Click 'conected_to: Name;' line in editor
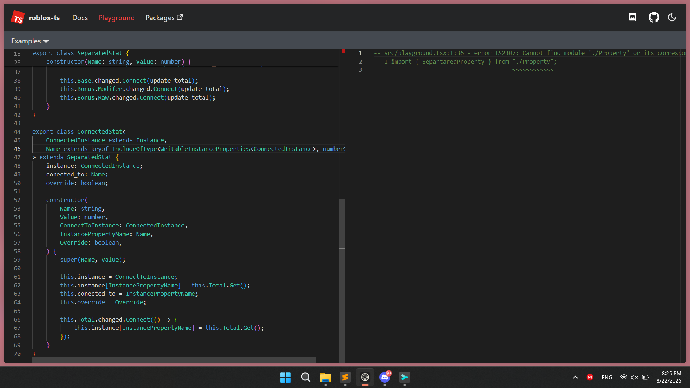Image resolution: width=690 pixels, height=388 pixels. coord(77,175)
